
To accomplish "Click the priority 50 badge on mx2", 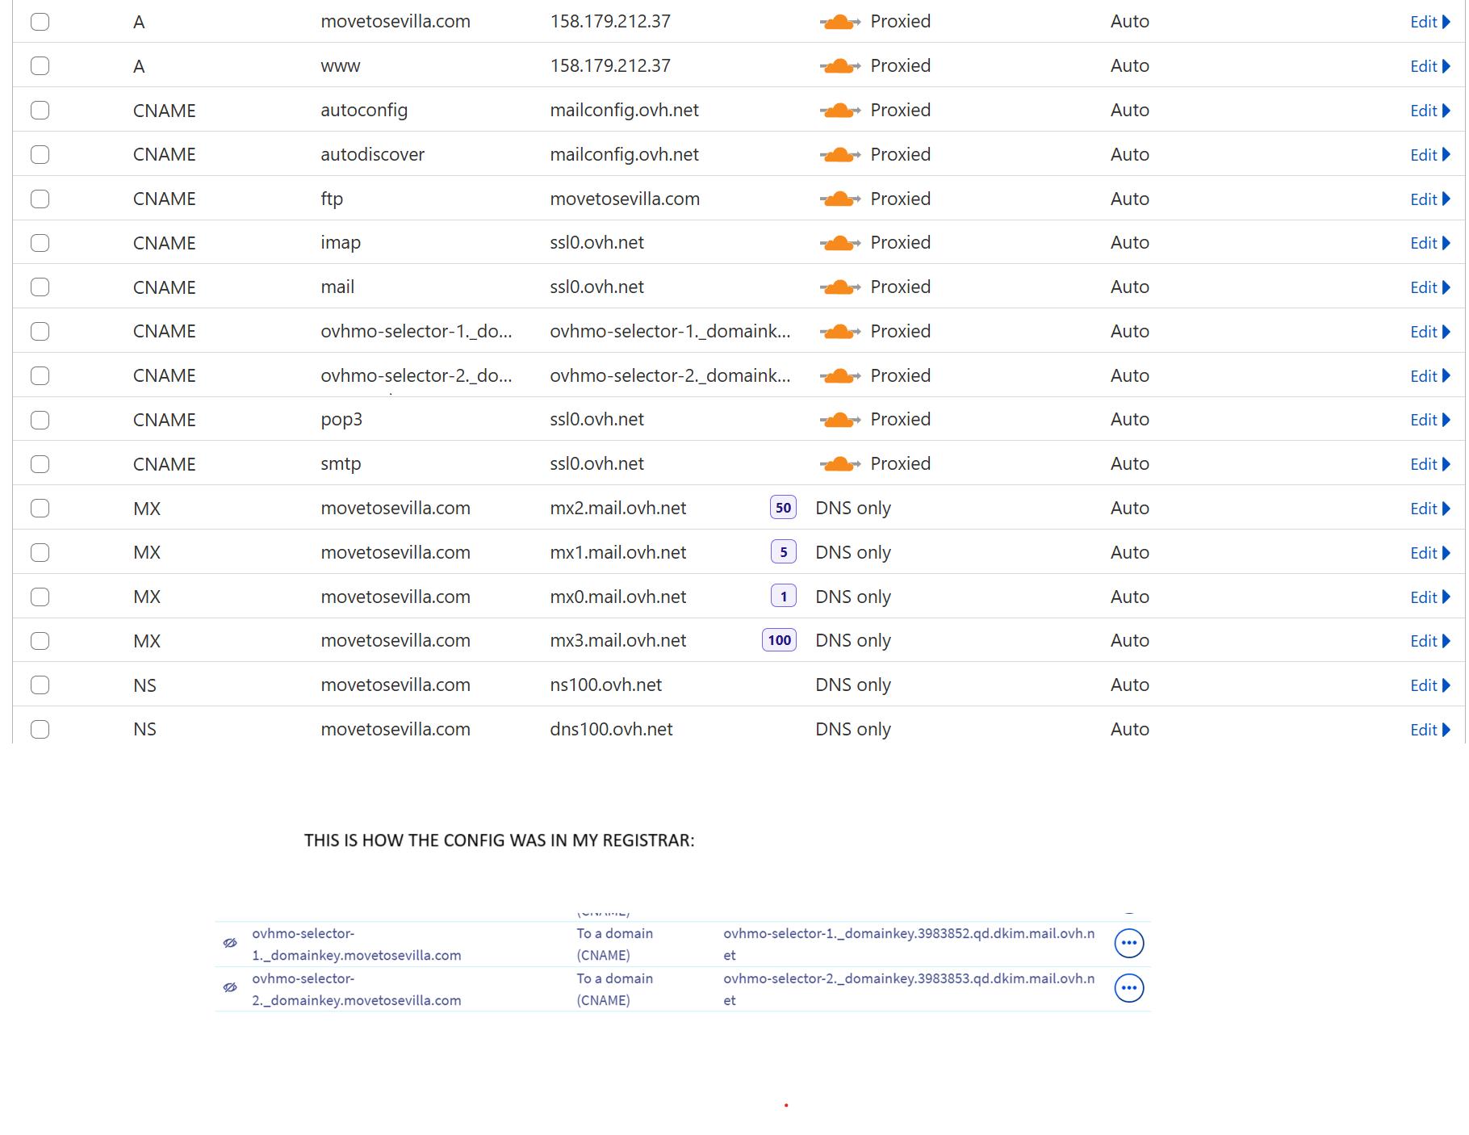I will [783, 508].
